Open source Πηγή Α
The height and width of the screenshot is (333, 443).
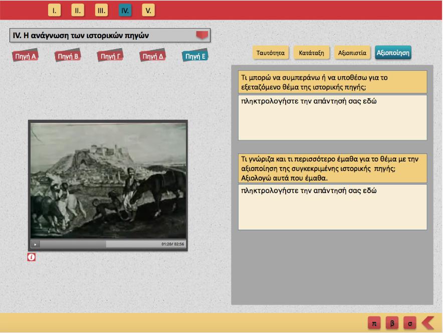tap(25, 56)
